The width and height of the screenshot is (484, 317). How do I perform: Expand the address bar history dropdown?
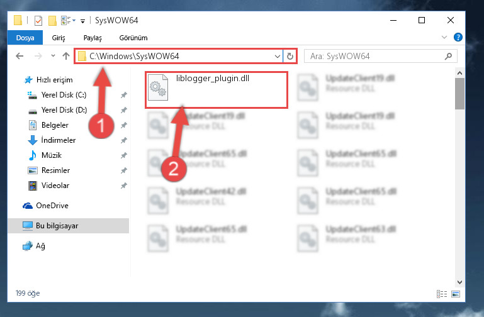(x=277, y=56)
